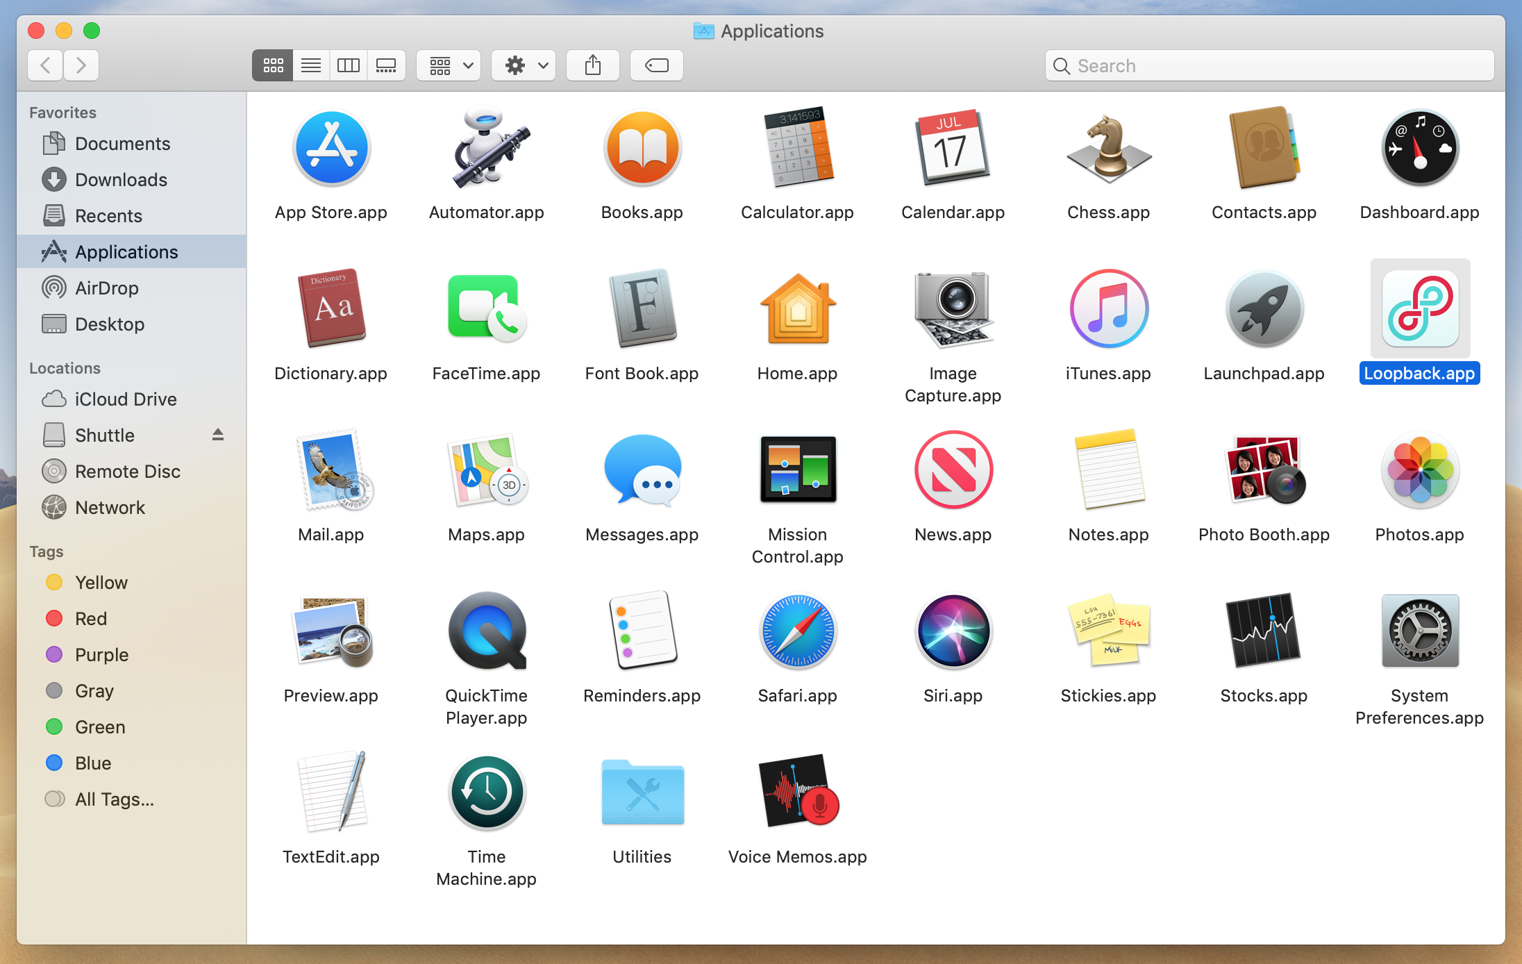Viewport: 1522px width, 964px height.
Task: Select the Notes app icon
Action: pyautogui.click(x=1109, y=470)
